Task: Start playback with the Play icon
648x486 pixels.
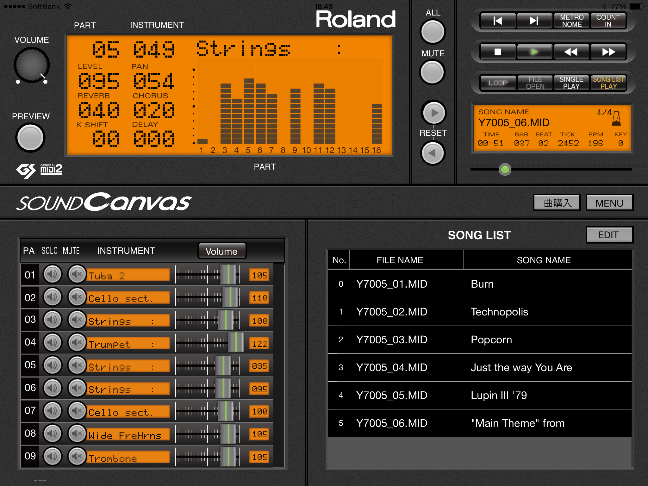Action: [x=535, y=52]
